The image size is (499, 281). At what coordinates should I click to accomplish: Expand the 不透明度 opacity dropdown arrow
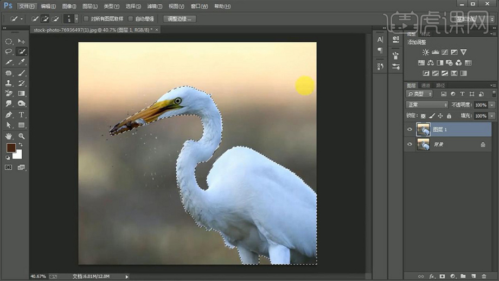(491, 105)
